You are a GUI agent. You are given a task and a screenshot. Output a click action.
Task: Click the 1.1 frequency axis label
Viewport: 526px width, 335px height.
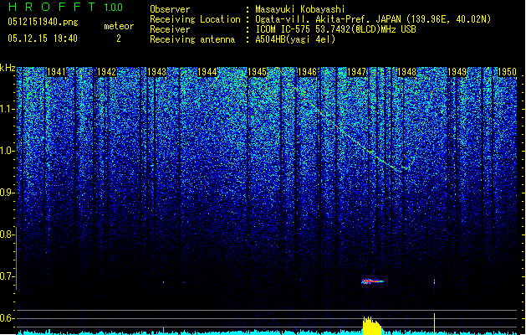7,109
